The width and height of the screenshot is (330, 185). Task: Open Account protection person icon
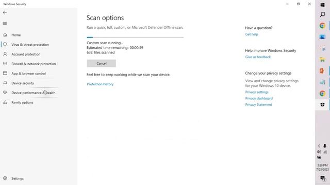tap(5, 54)
